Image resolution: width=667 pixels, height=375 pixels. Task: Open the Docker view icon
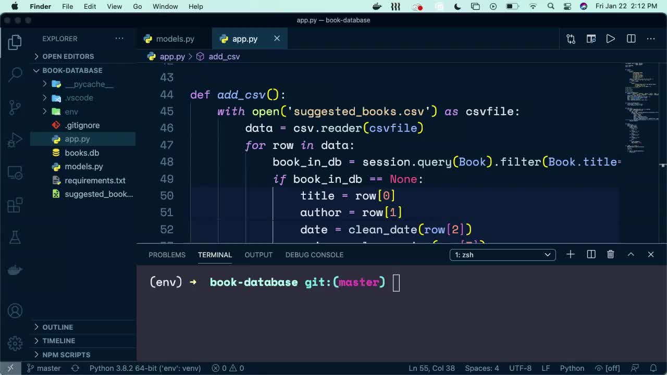pos(15,269)
